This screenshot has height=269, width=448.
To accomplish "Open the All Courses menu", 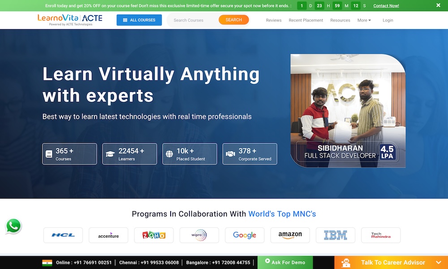I will tap(139, 20).
